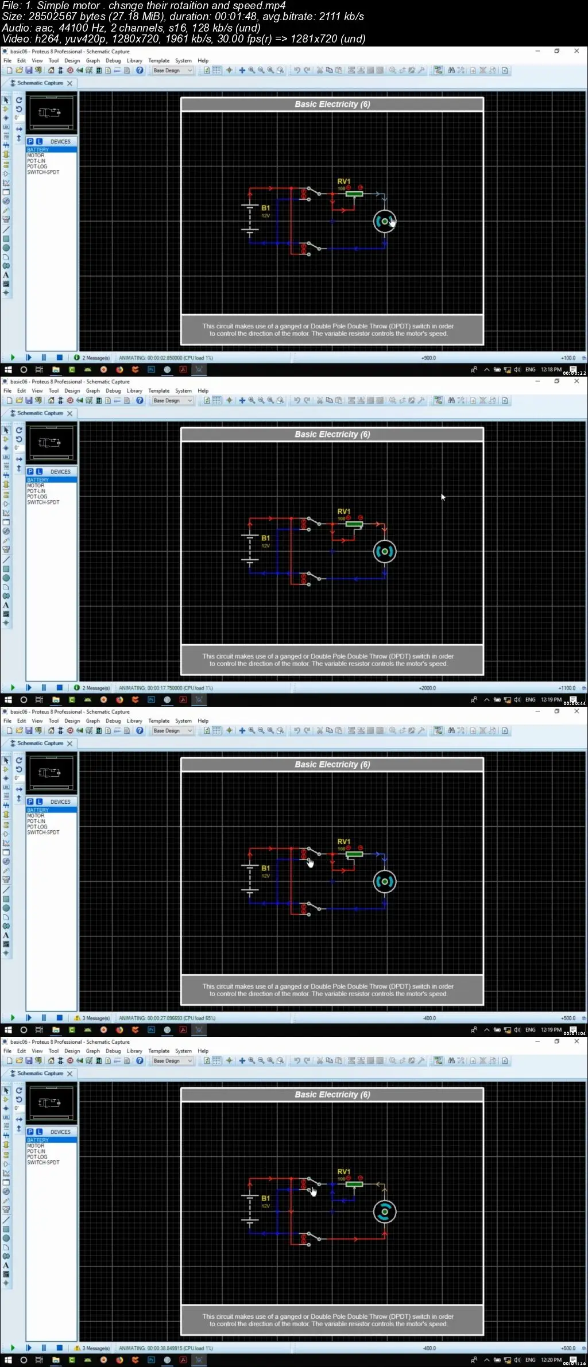Click the Undo arrow in first frame toolbar
The image size is (588, 1367).
(297, 71)
